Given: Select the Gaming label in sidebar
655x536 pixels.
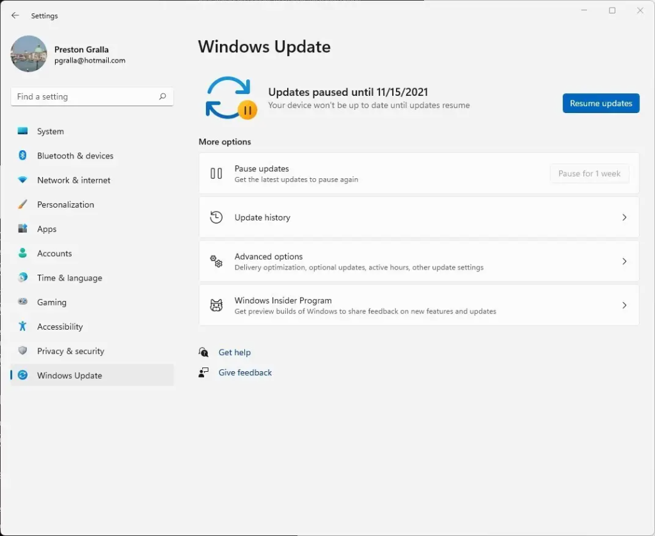Looking at the screenshot, I should [x=52, y=302].
